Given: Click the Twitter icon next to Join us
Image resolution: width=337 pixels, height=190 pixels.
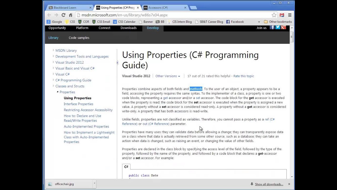Looking at the screenshot, I should tap(278, 27).
